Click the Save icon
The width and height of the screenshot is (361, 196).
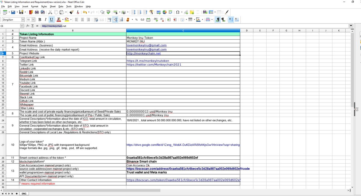coord(21,12)
